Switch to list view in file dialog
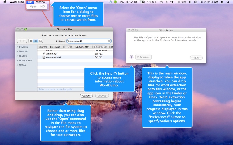Screen dimensions: 233x145 coord(36,41)
